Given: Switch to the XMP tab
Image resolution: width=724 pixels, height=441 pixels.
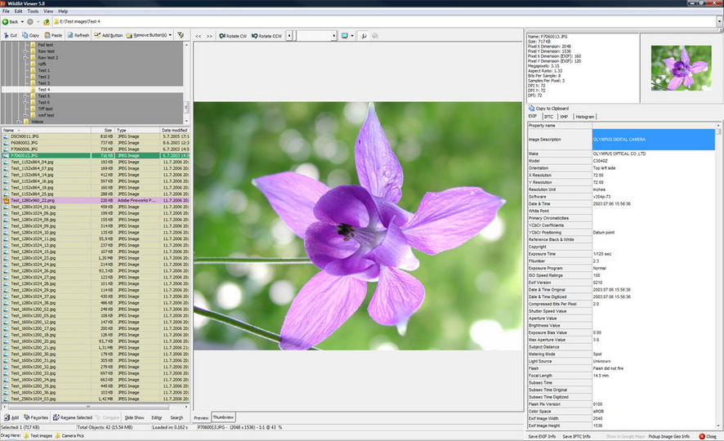Looking at the screenshot, I should [564, 117].
